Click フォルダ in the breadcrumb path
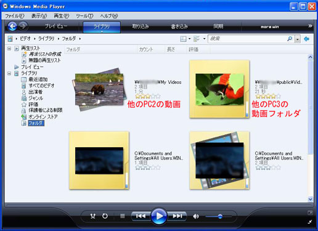The width and height of the screenshot is (318, 231). pos(69,39)
